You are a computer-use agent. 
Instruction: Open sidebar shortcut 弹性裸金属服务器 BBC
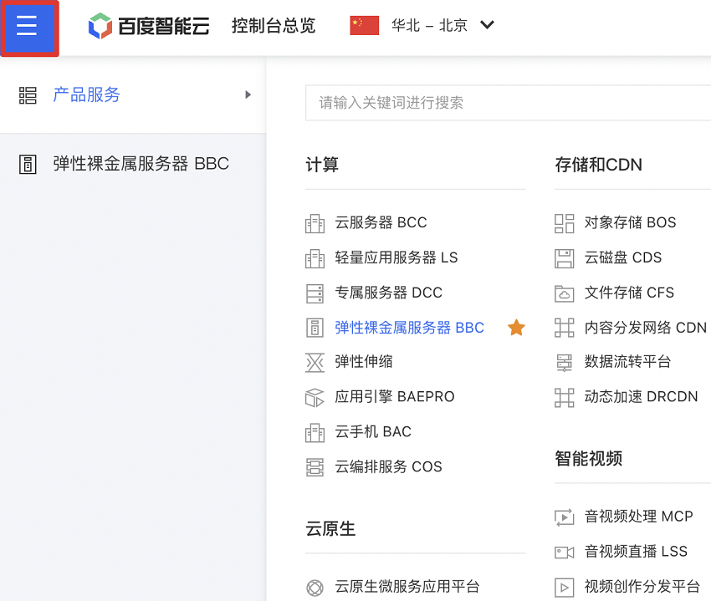[x=141, y=164]
